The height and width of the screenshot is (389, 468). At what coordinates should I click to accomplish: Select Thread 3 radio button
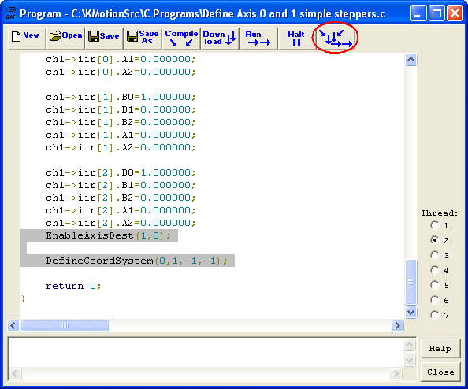pyautogui.click(x=435, y=255)
